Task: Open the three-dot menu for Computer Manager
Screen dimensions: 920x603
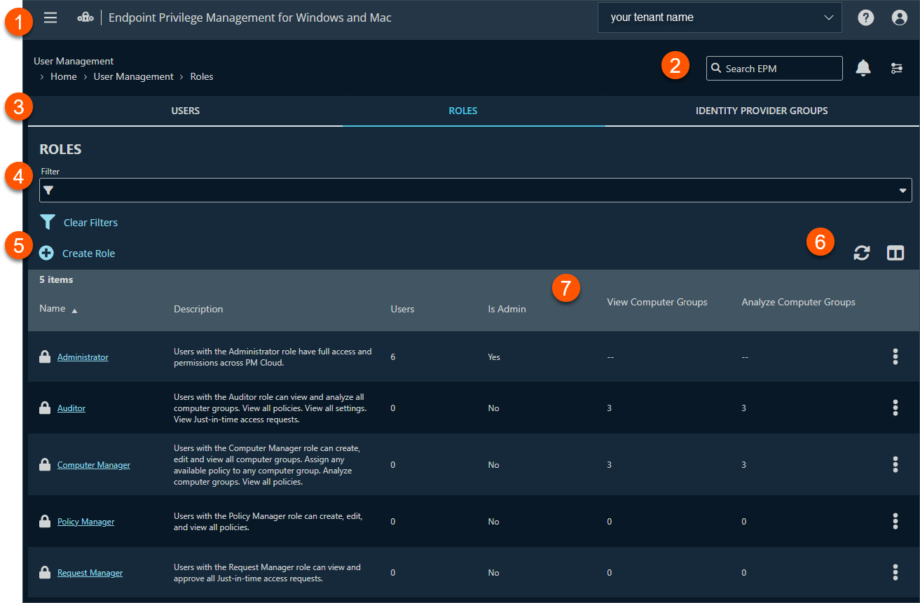Action: pos(895,464)
